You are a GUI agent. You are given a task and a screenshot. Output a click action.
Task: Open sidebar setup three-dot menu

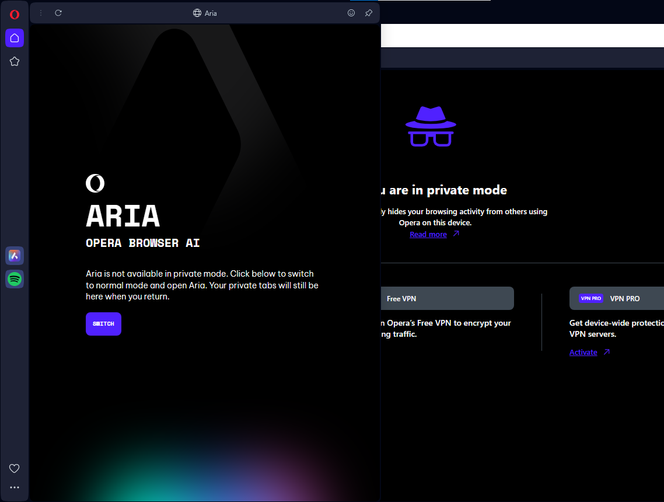(15, 487)
